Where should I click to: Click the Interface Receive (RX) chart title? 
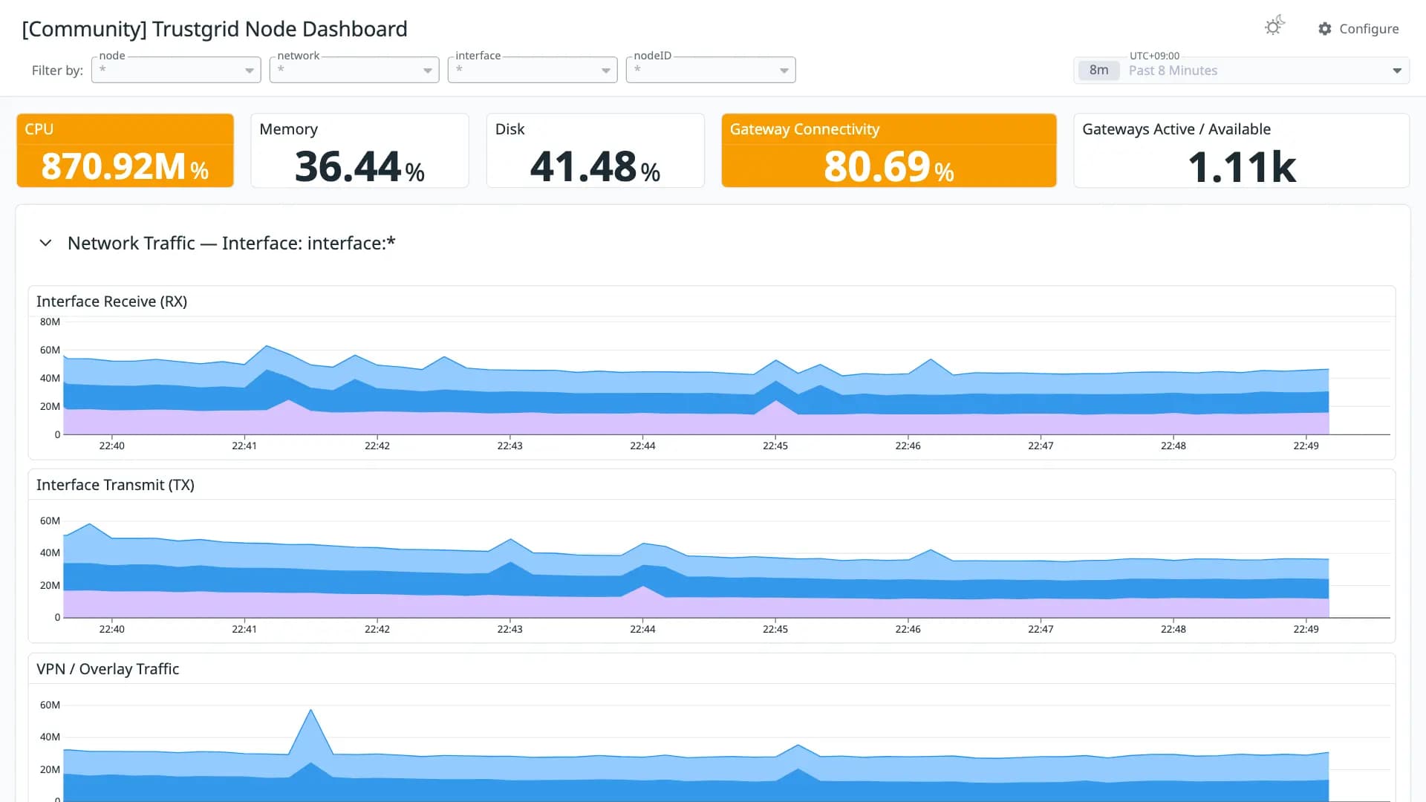tap(111, 301)
